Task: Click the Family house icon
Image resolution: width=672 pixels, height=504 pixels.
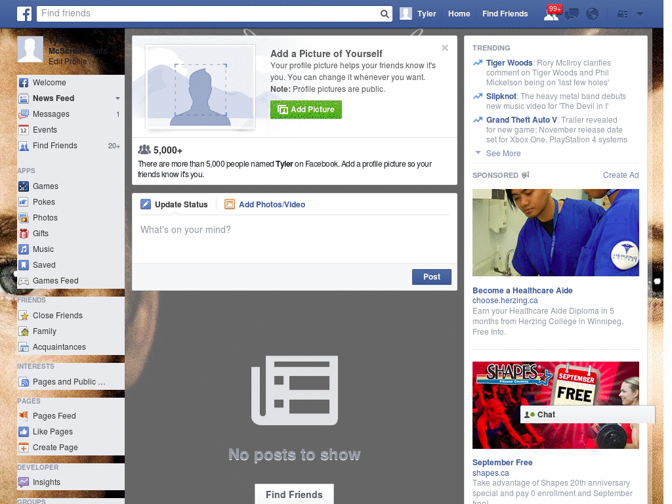Action: coord(24,331)
